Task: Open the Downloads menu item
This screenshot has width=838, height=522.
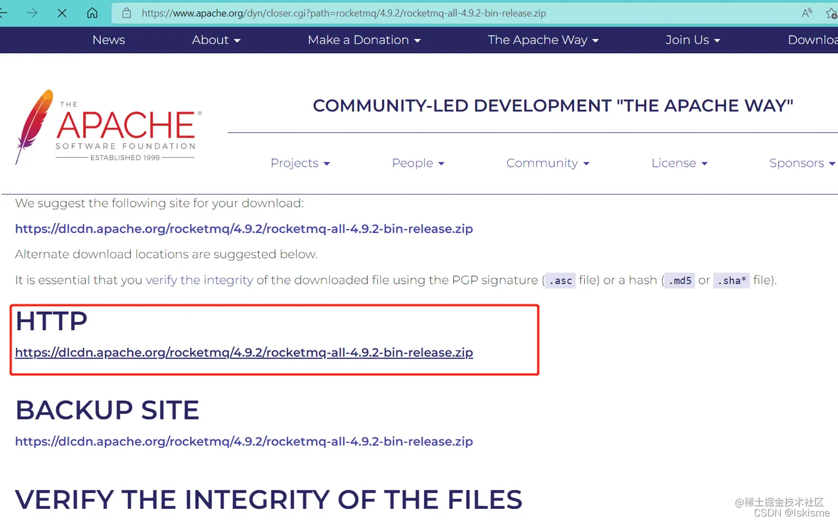Action: pos(813,40)
